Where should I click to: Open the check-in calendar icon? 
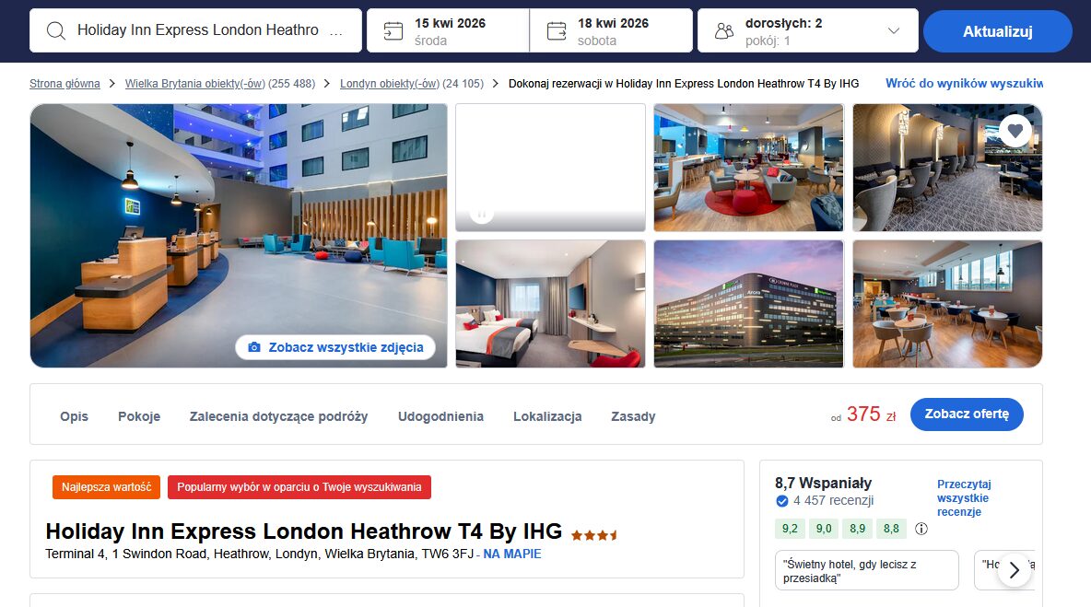point(393,30)
